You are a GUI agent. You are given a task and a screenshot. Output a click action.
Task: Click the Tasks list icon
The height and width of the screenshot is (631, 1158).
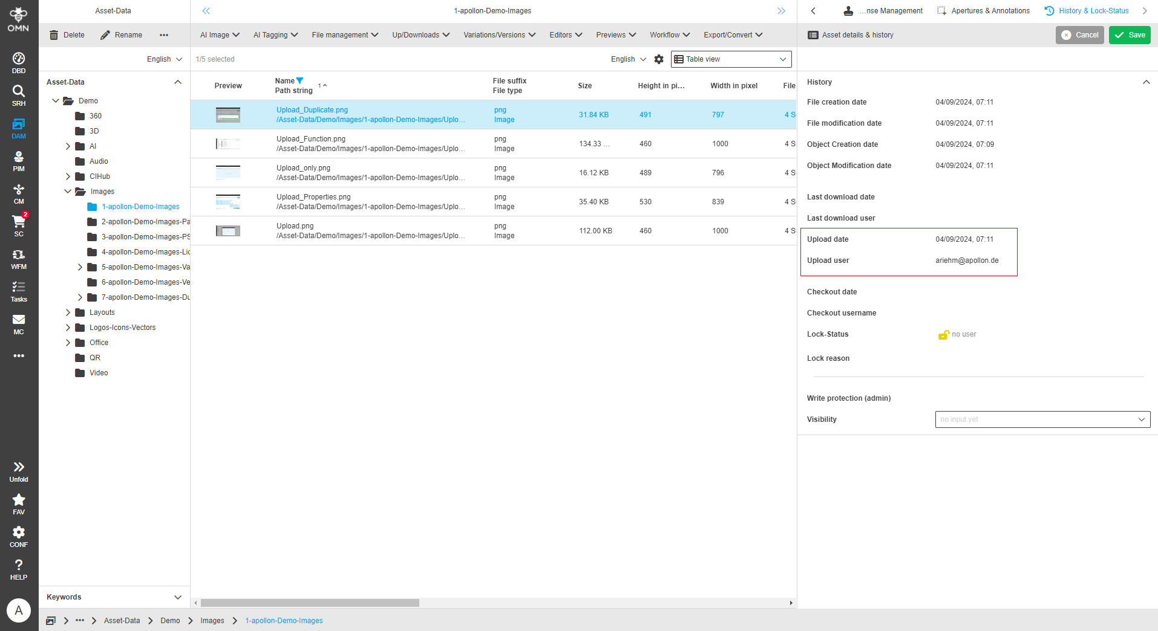pyautogui.click(x=19, y=291)
